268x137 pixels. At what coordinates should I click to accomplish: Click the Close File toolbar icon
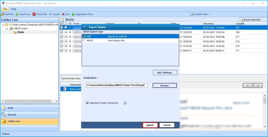(x=34, y=14)
